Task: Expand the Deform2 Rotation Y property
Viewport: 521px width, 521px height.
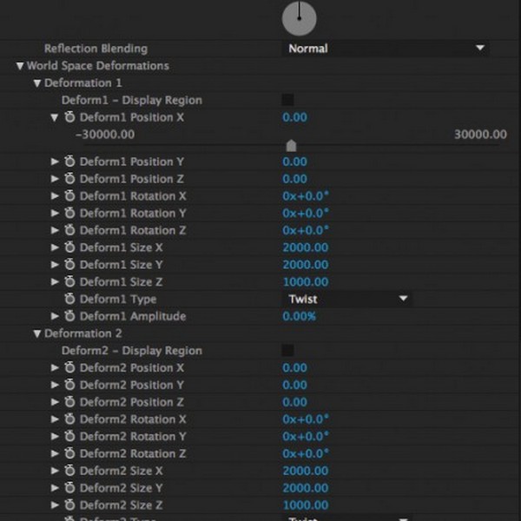Action: 55,436
